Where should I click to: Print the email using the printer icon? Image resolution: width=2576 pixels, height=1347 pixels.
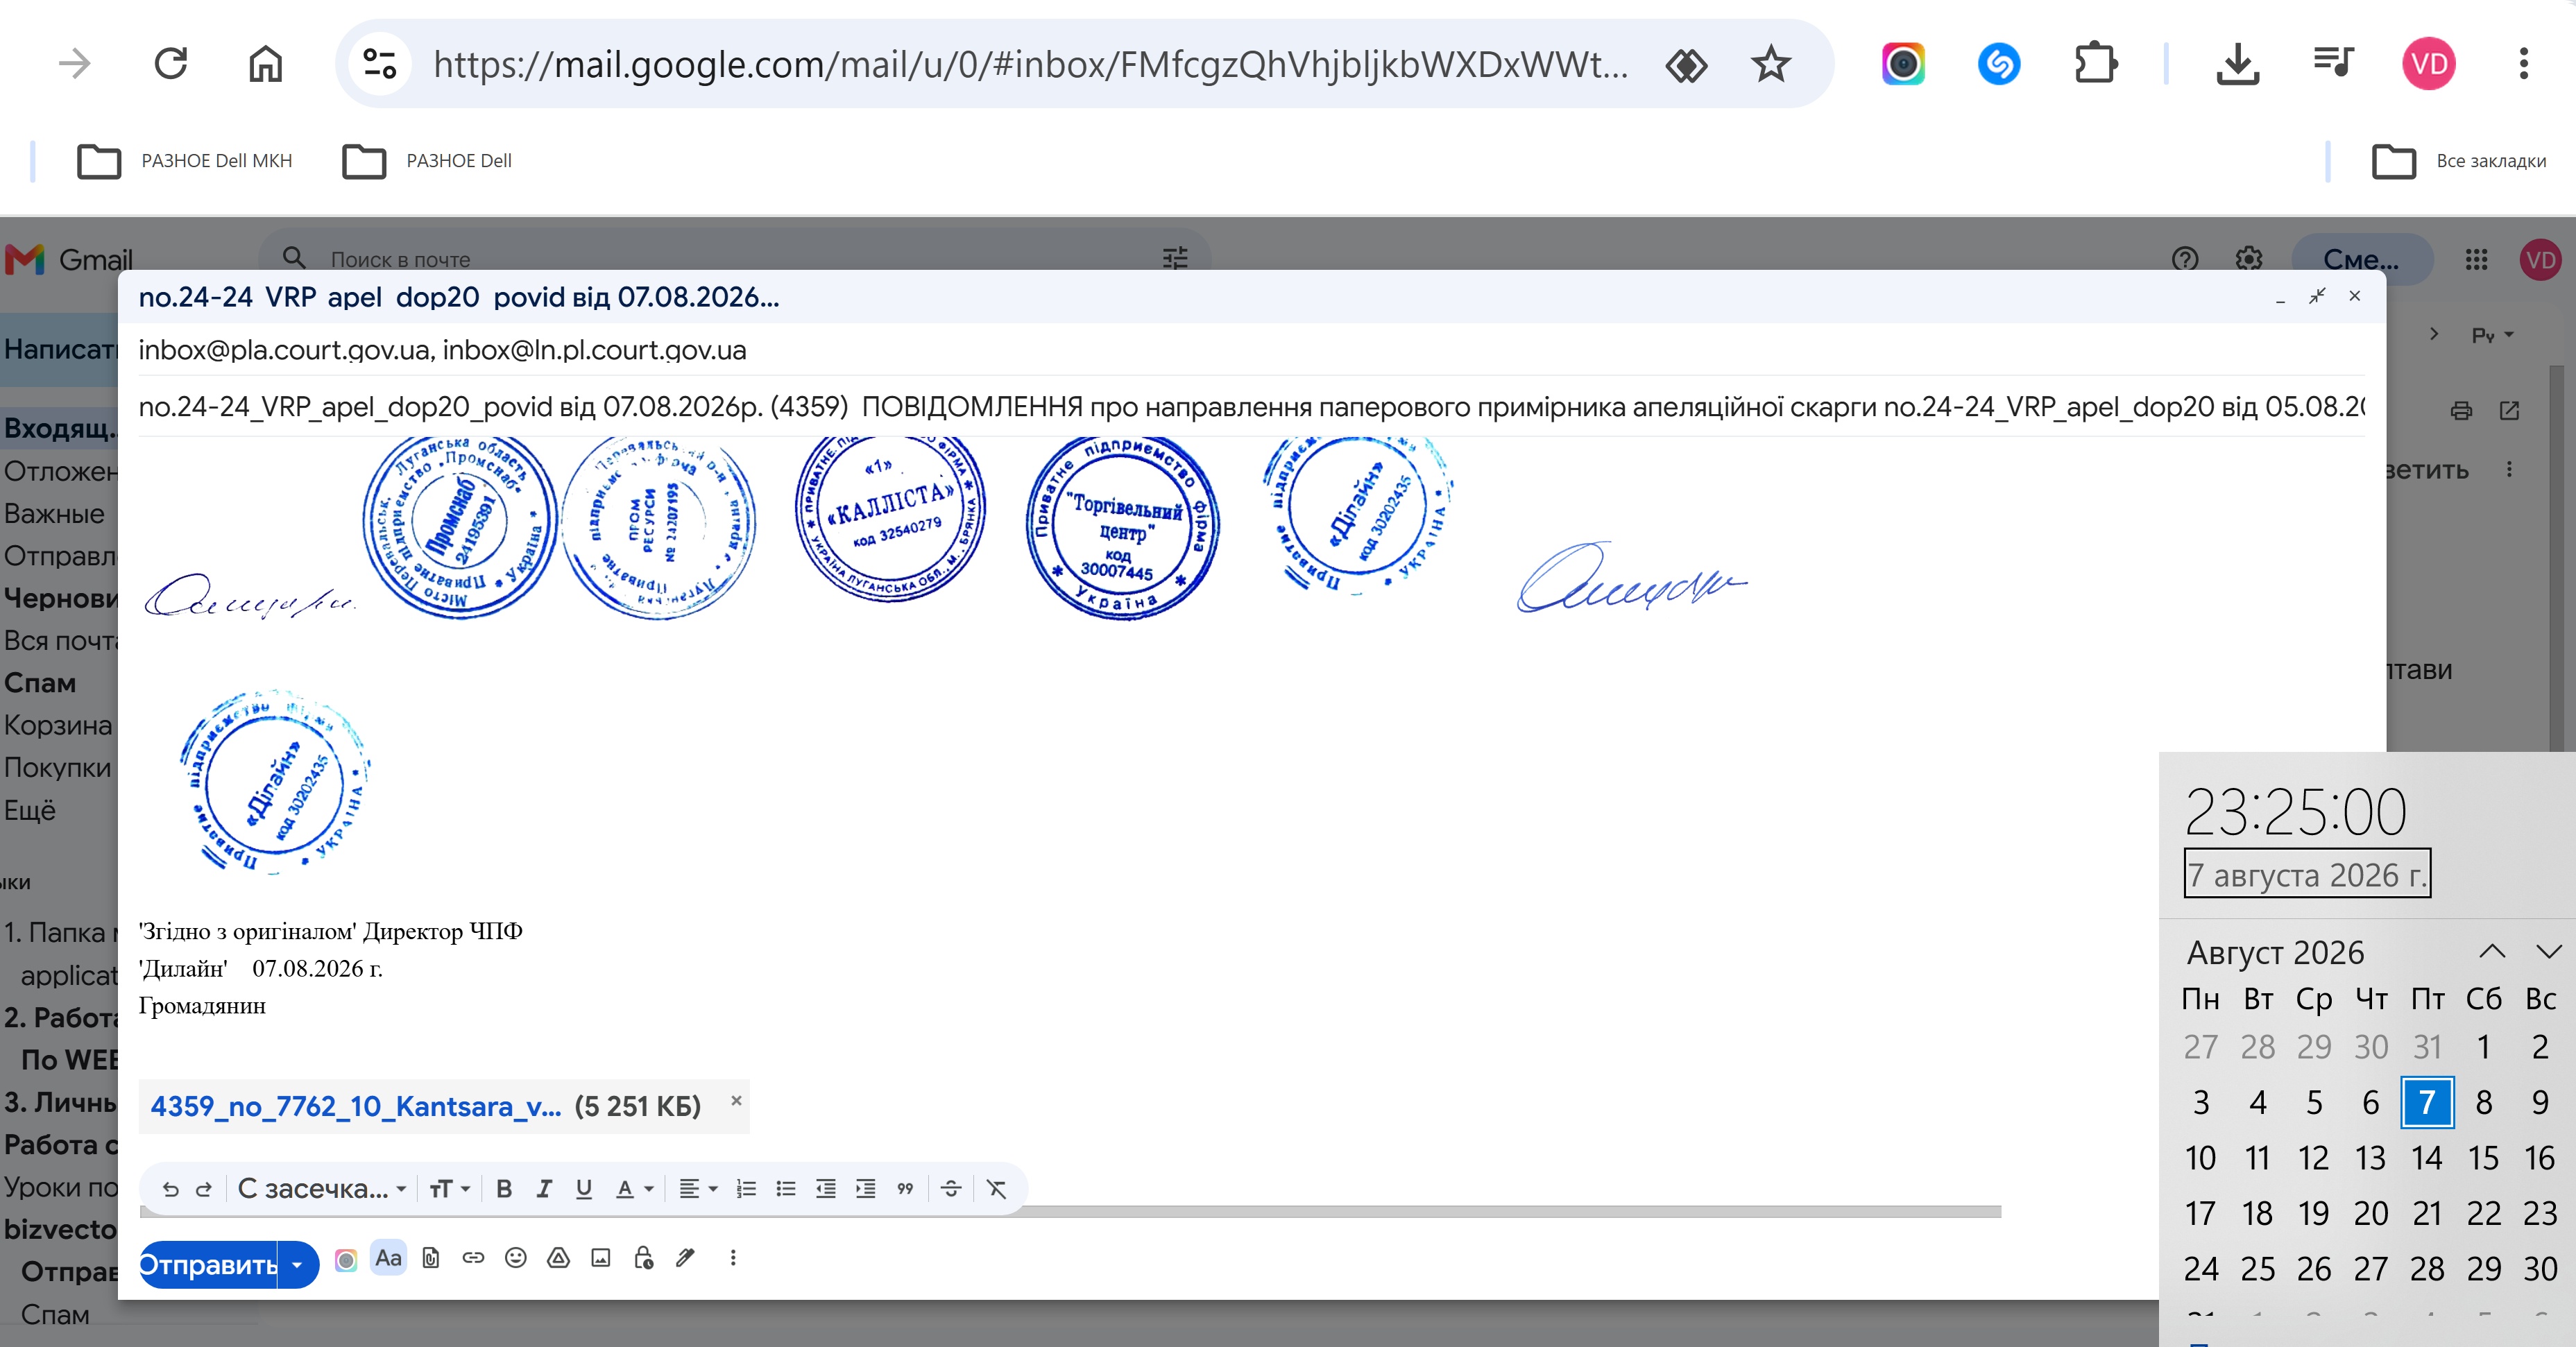pyautogui.click(x=2462, y=411)
